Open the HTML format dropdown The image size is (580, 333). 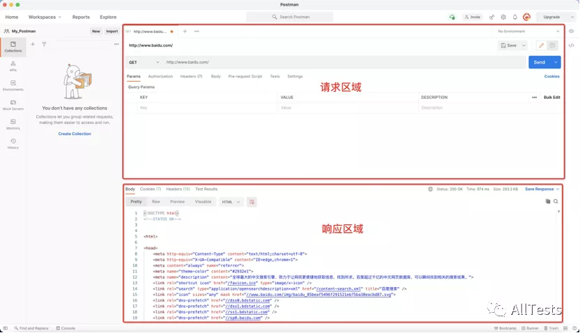[231, 202]
